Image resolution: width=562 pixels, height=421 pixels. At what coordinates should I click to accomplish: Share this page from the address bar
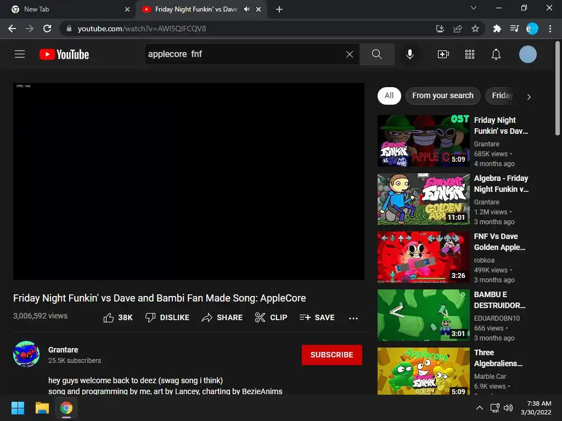point(458,29)
